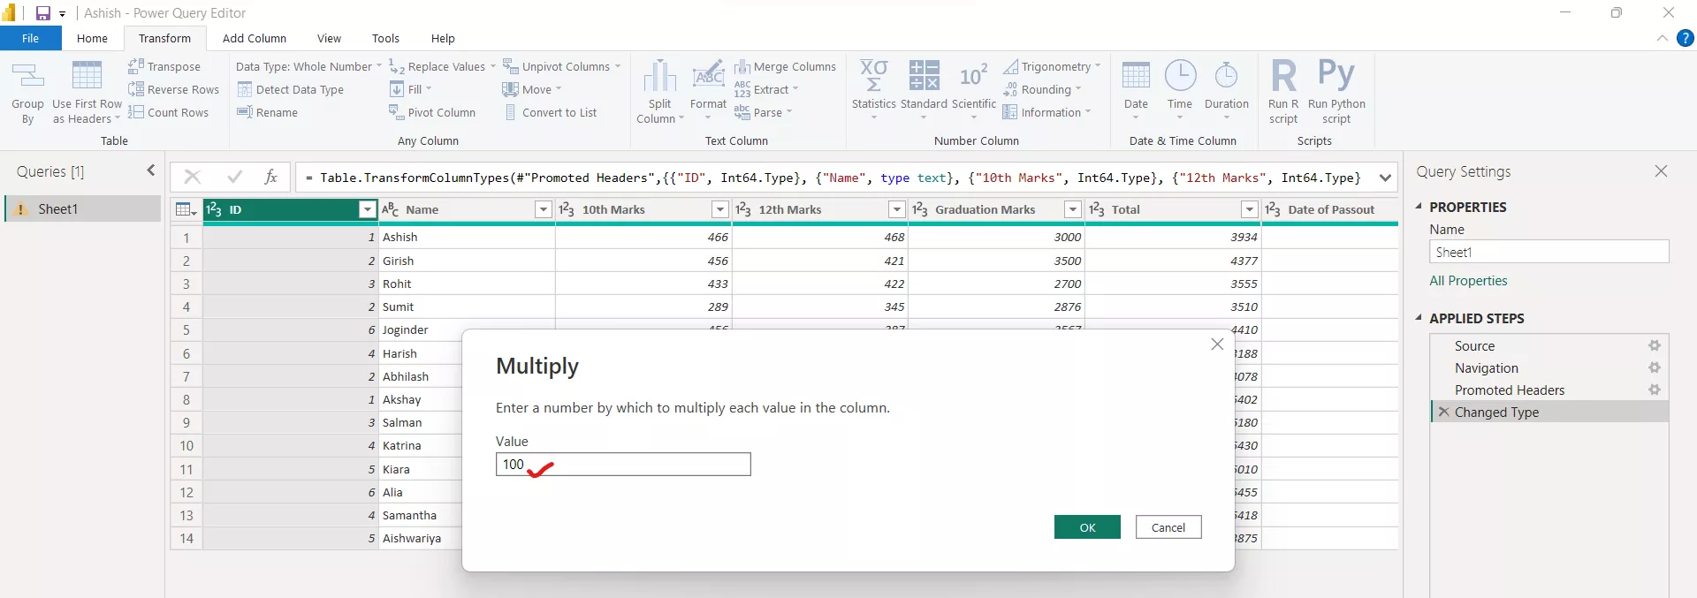Screen dimensions: 1697x598
Task: Switch to the Home tab
Action: pos(92,38)
